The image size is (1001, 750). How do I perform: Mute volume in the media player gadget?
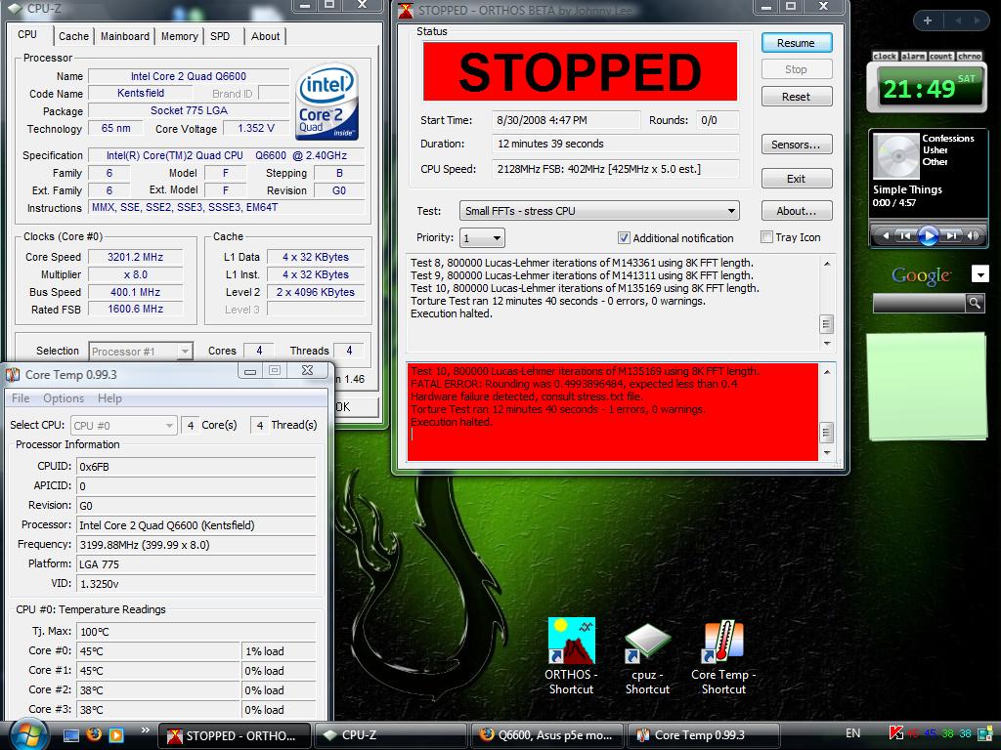coord(974,235)
